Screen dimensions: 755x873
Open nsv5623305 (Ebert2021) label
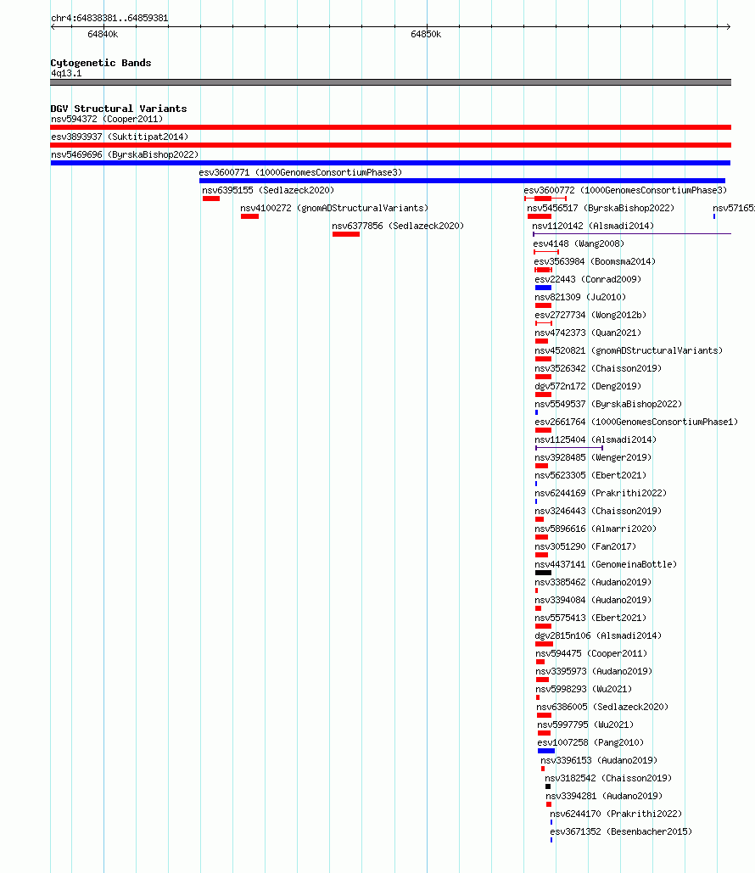[590, 475]
